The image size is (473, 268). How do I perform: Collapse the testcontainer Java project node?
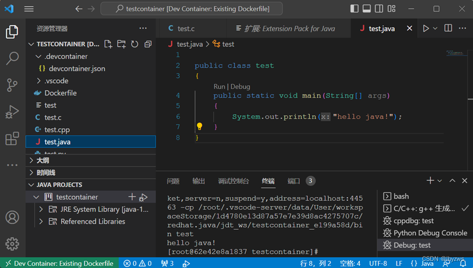tap(36, 197)
